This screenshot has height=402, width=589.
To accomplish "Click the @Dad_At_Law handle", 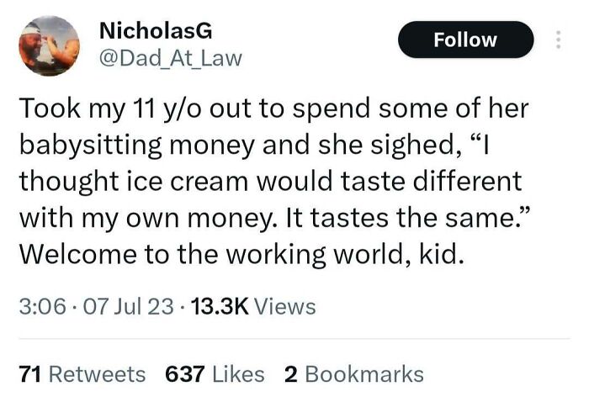I will tap(170, 57).
